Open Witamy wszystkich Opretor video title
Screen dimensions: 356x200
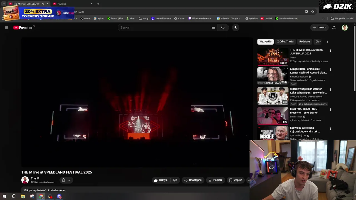[308, 91]
